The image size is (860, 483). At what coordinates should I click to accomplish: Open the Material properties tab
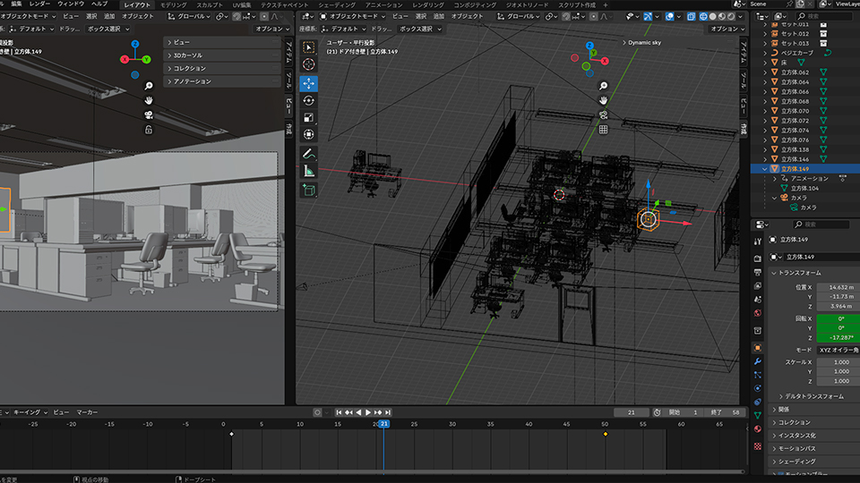click(x=758, y=429)
